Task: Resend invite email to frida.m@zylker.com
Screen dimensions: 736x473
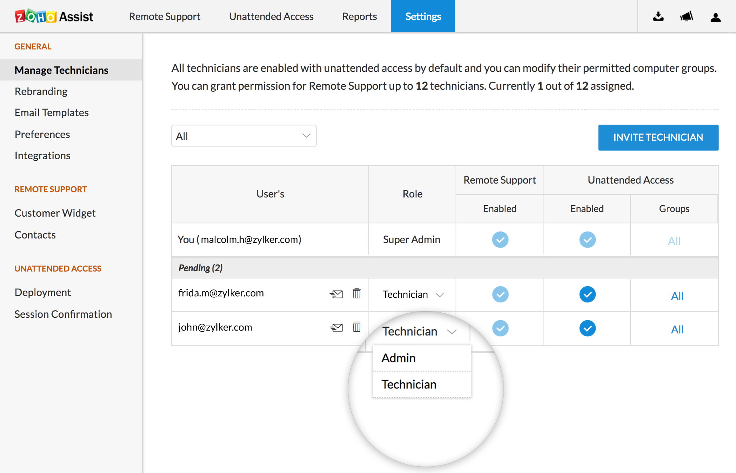Action: click(x=336, y=294)
